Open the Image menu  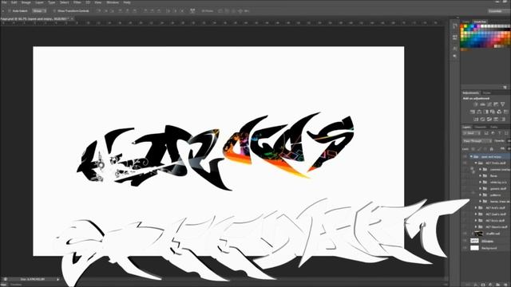[26, 2]
